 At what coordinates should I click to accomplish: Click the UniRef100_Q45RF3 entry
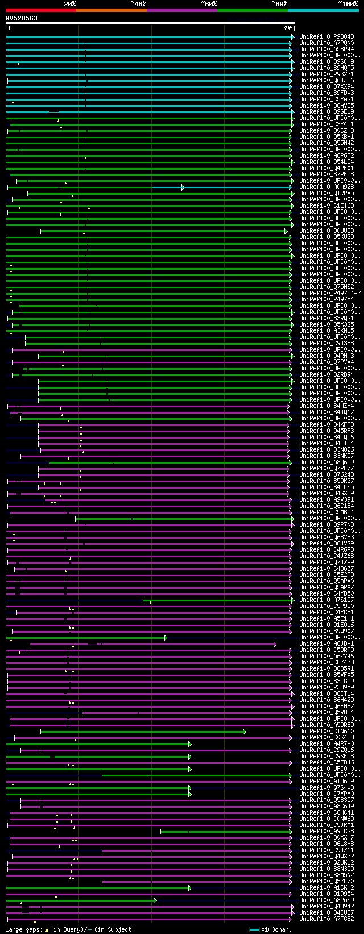tap(326, 431)
